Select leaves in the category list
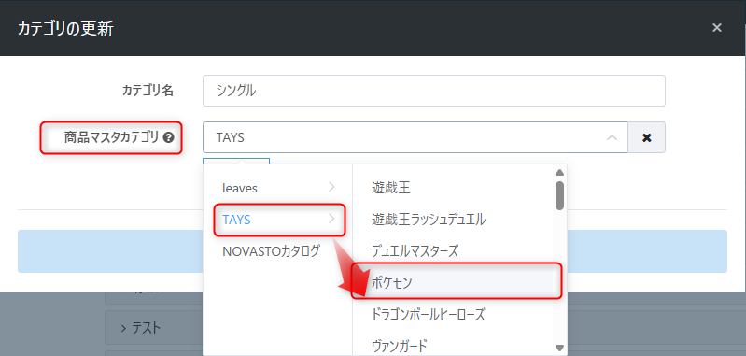 (x=240, y=188)
